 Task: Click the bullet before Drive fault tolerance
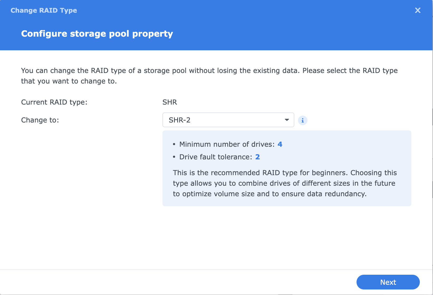(x=174, y=157)
